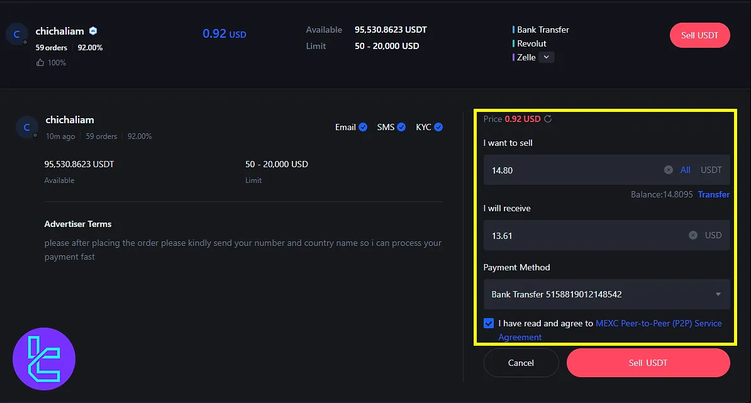
Task: Click the verified merchant badge beside chichaliam
Action: pos(93,31)
